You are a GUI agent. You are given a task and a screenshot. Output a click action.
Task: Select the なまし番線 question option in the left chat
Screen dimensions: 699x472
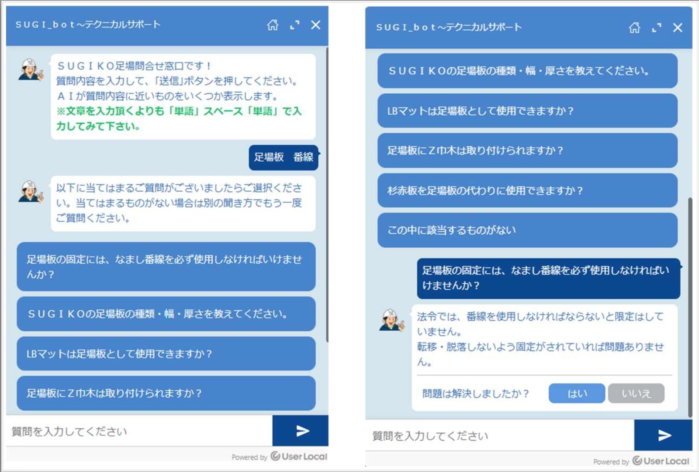pos(166,267)
